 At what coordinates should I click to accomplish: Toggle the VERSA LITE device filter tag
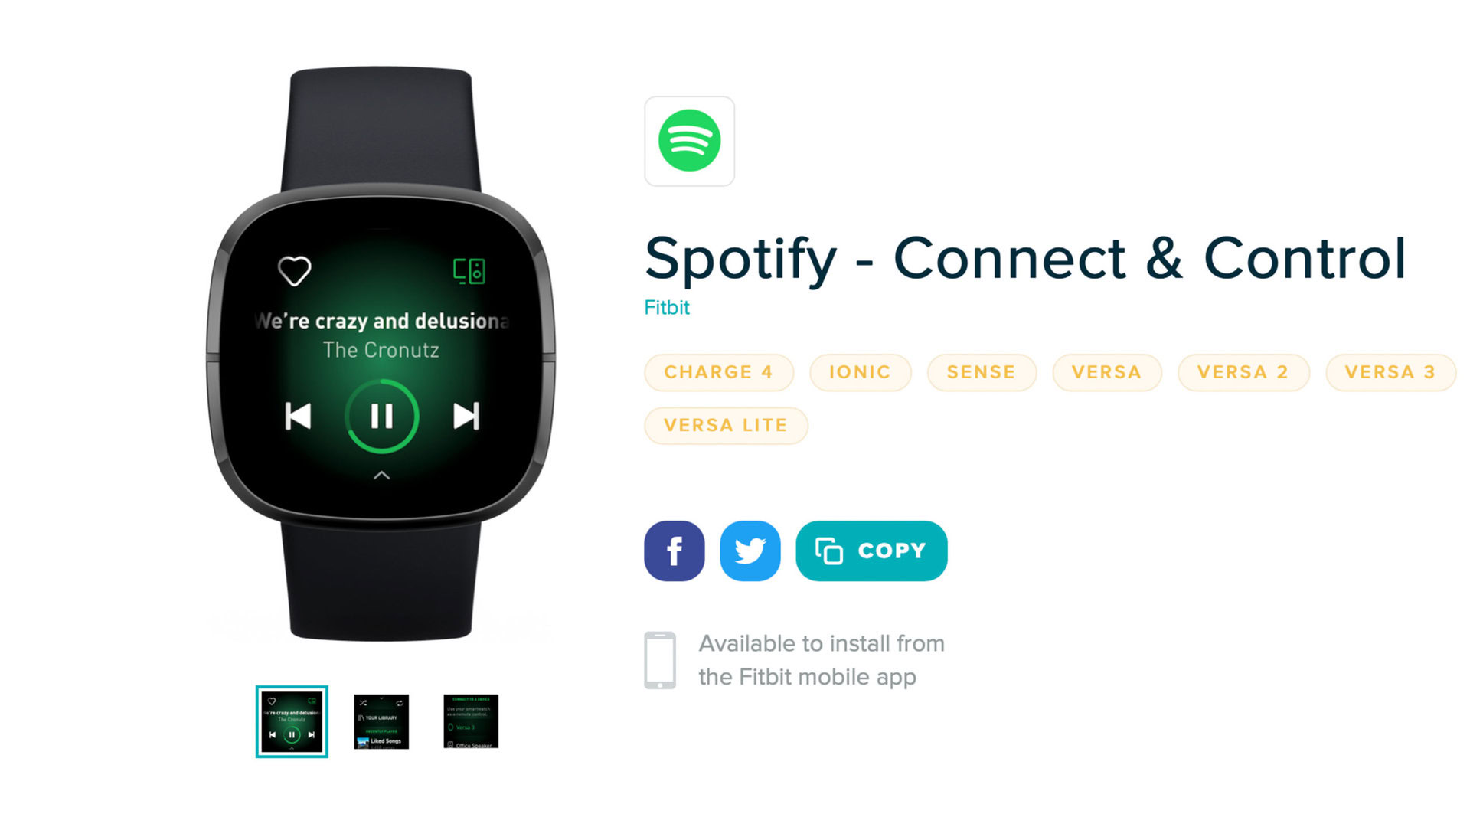(x=726, y=425)
